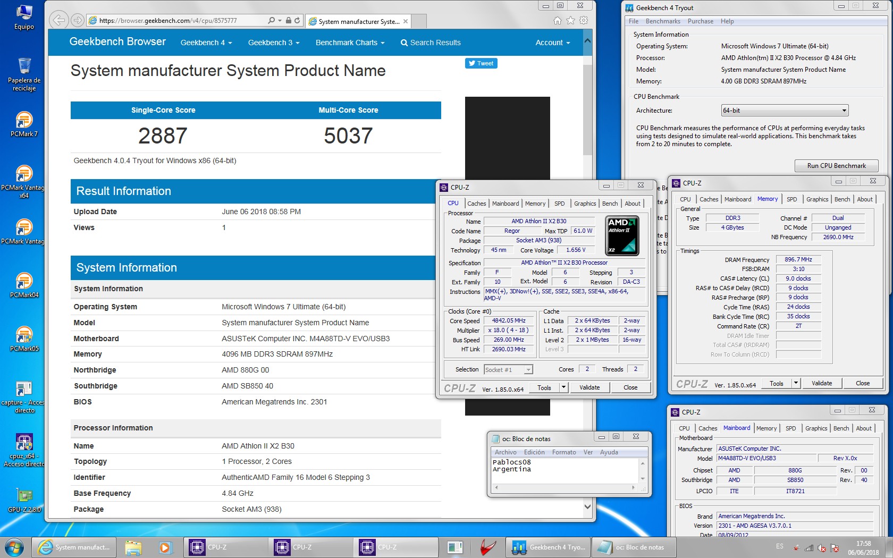Open File menu in Geekbench 4
Screen dimensions: 893x558
(x=634, y=21)
